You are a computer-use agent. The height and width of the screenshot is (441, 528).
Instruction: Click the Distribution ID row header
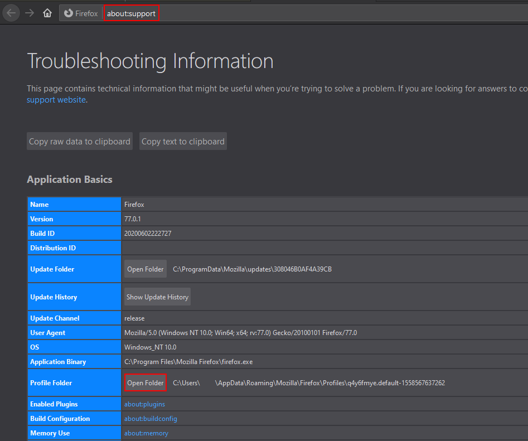pyautogui.click(x=74, y=248)
